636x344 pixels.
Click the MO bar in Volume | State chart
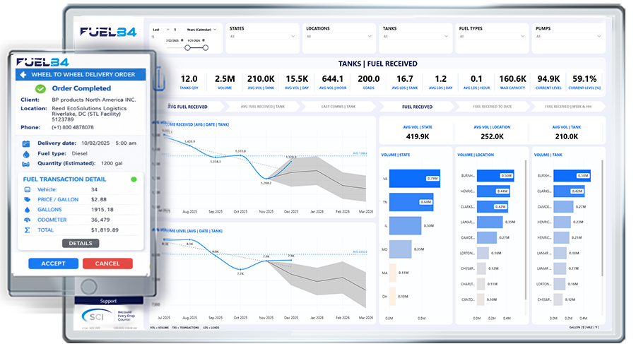click(401, 249)
